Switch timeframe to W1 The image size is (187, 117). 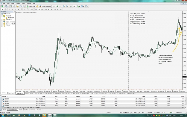[58, 9]
